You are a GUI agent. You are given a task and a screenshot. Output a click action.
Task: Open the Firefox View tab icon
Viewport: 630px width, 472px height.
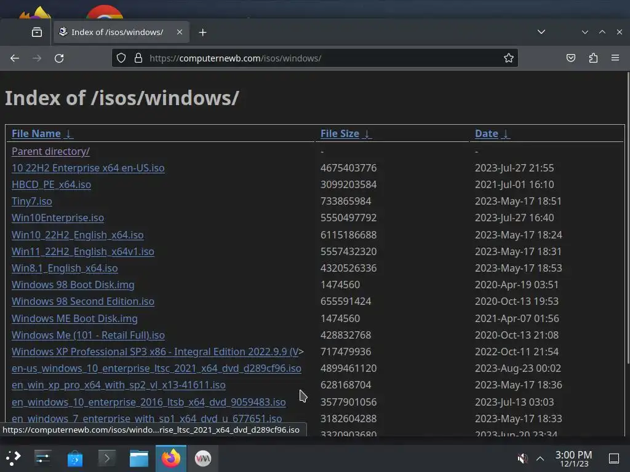tap(36, 32)
